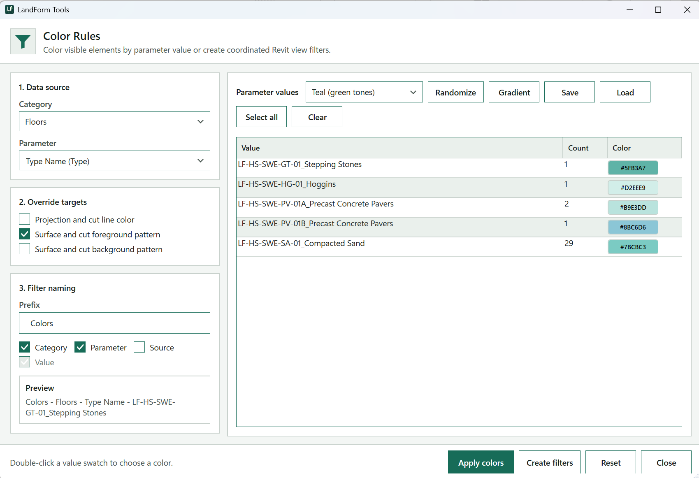The width and height of the screenshot is (699, 478).
Task: Click the Randomize button
Action: (x=455, y=92)
